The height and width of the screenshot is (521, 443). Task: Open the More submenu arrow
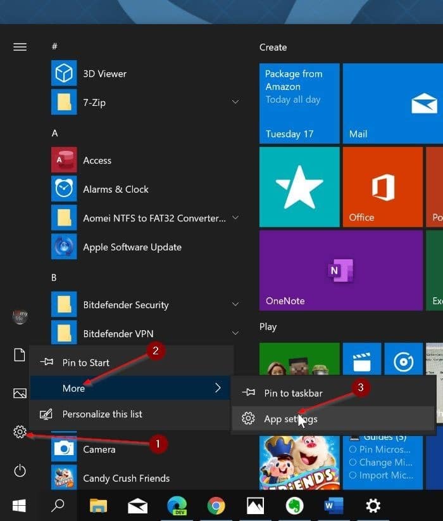[218, 388]
